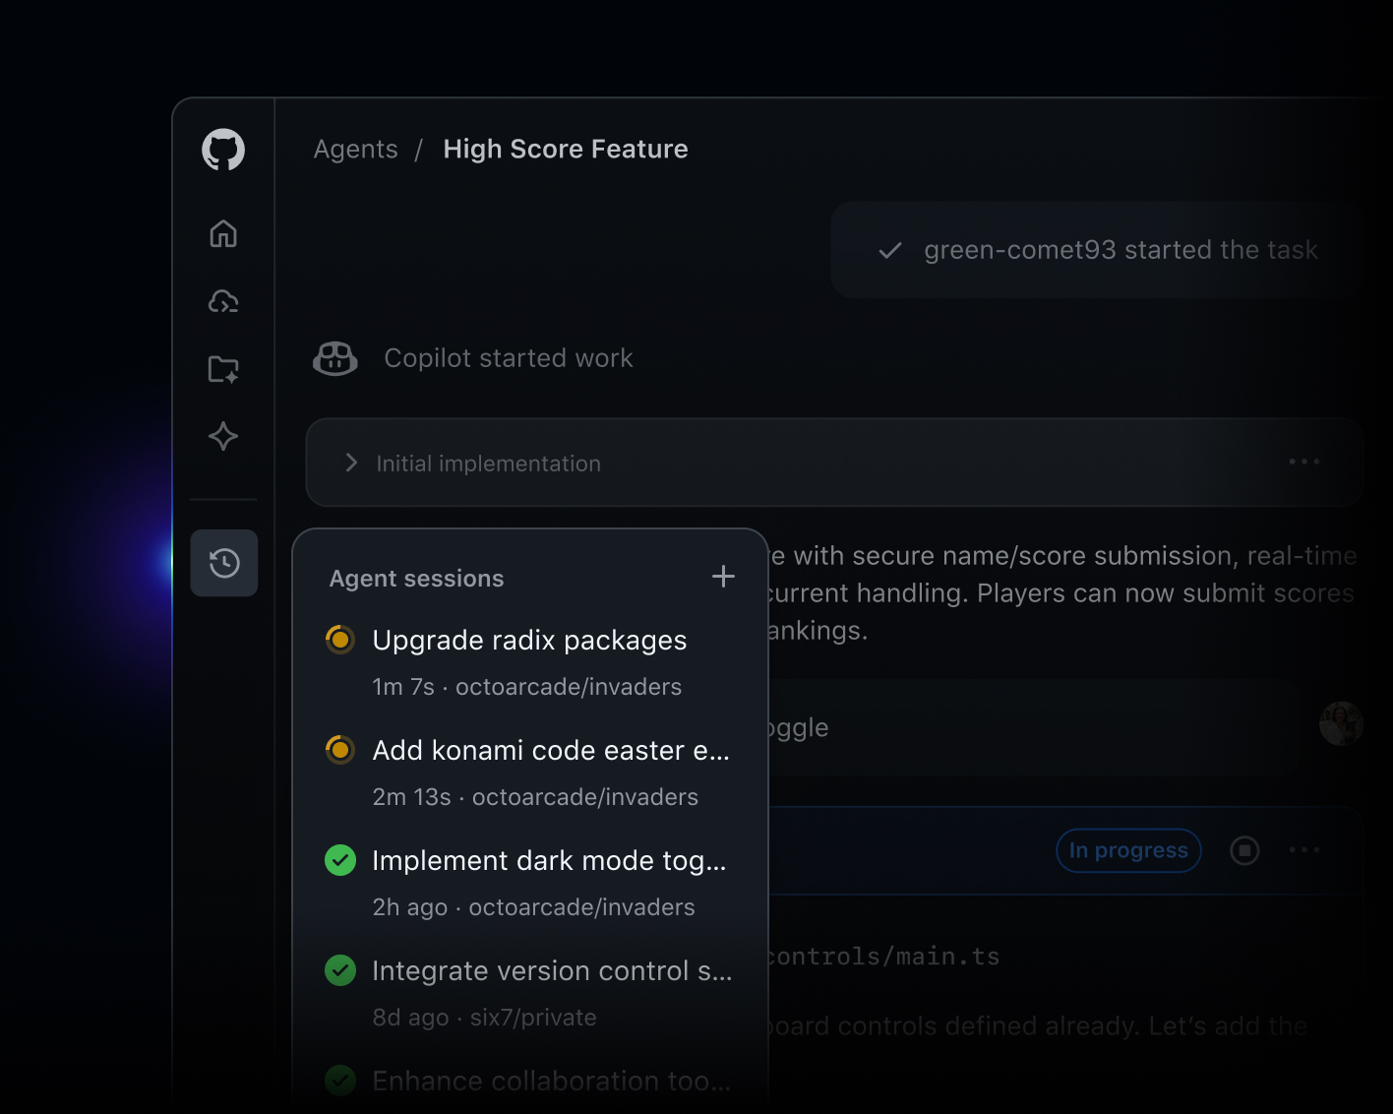
Task: Toggle the orange status on Add konami code
Action: pyautogui.click(x=339, y=749)
